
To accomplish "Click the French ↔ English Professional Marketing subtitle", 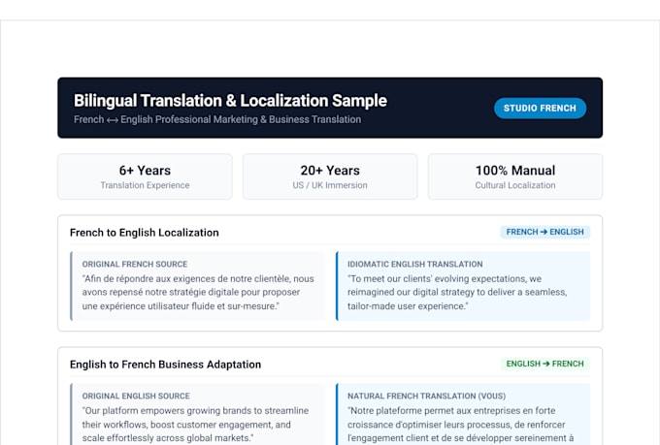I will pyautogui.click(x=217, y=119).
